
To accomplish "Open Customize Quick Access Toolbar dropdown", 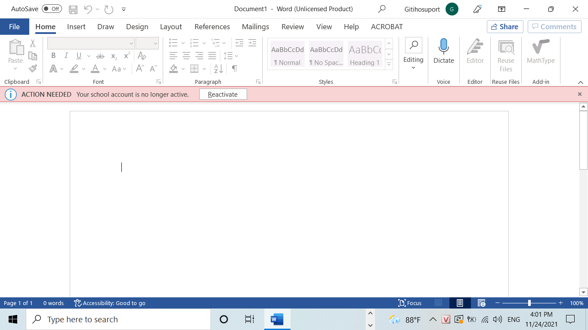I will pyautogui.click(x=124, y=9).
